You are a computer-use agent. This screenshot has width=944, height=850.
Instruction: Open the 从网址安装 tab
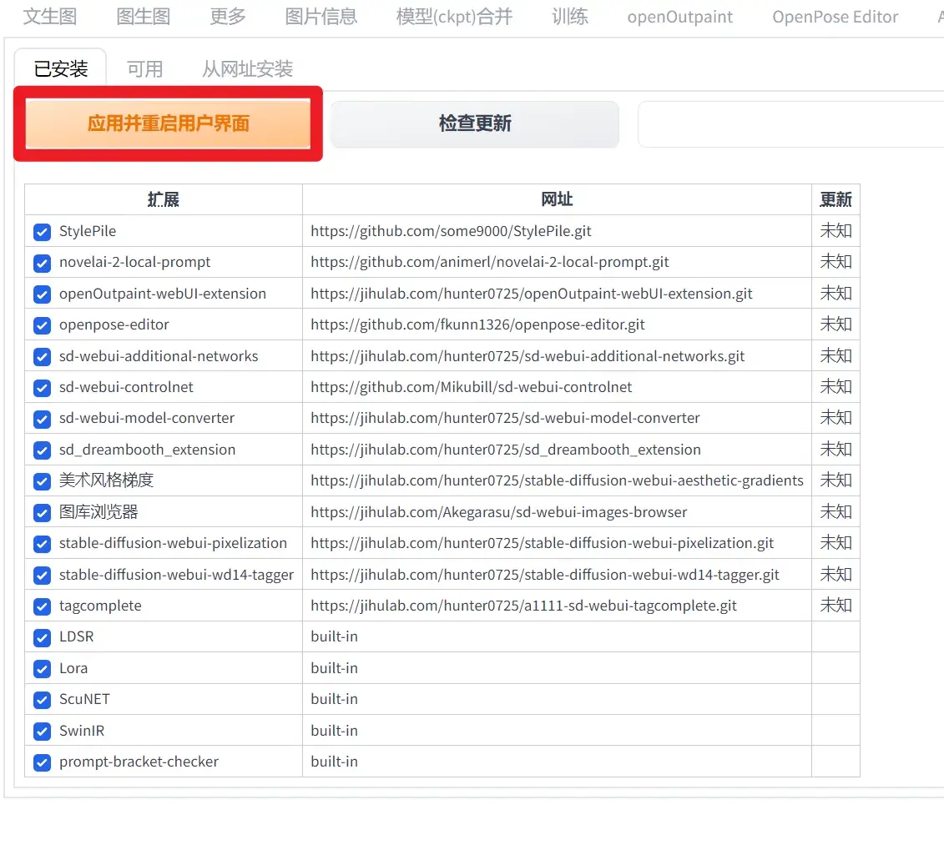click(x=247, y=69)
